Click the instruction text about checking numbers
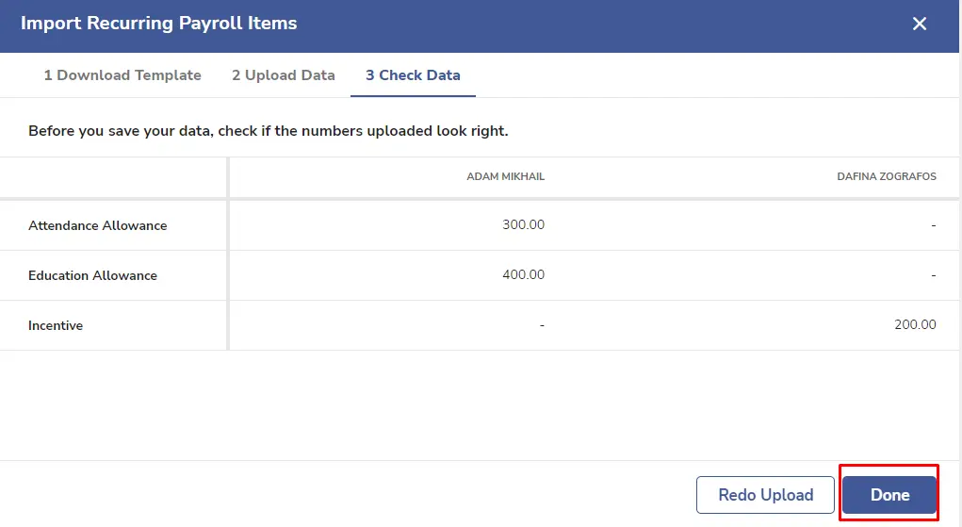Screen dimensions: 962x527 click(269, 131)
